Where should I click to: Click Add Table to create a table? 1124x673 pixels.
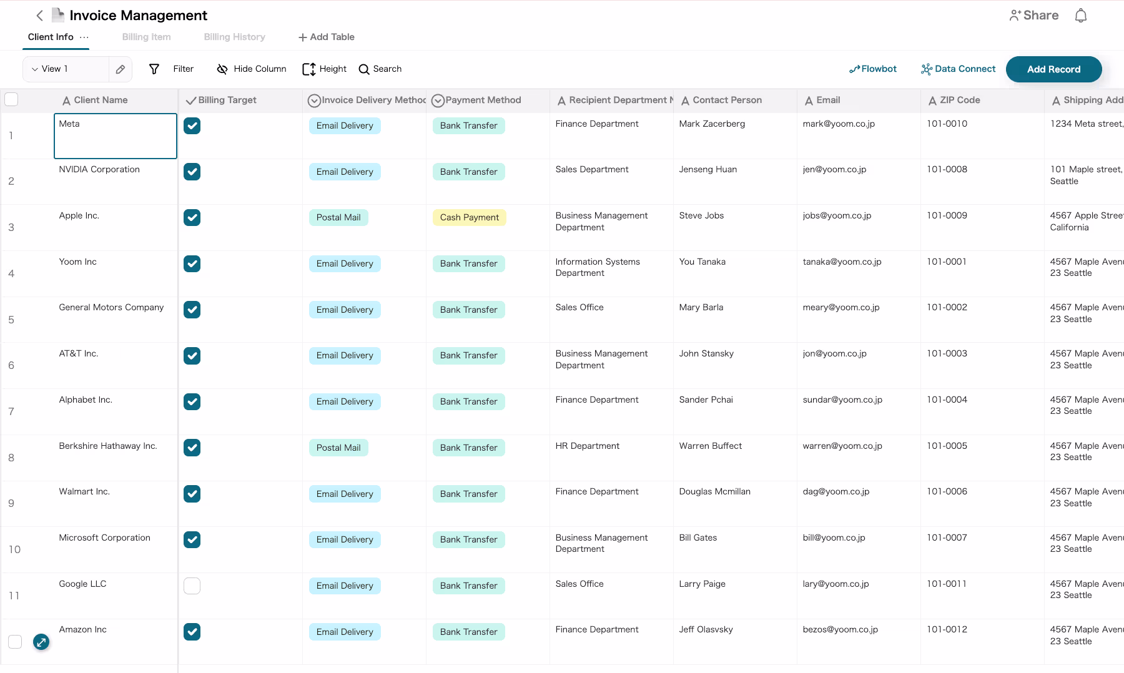pos(326,37)
